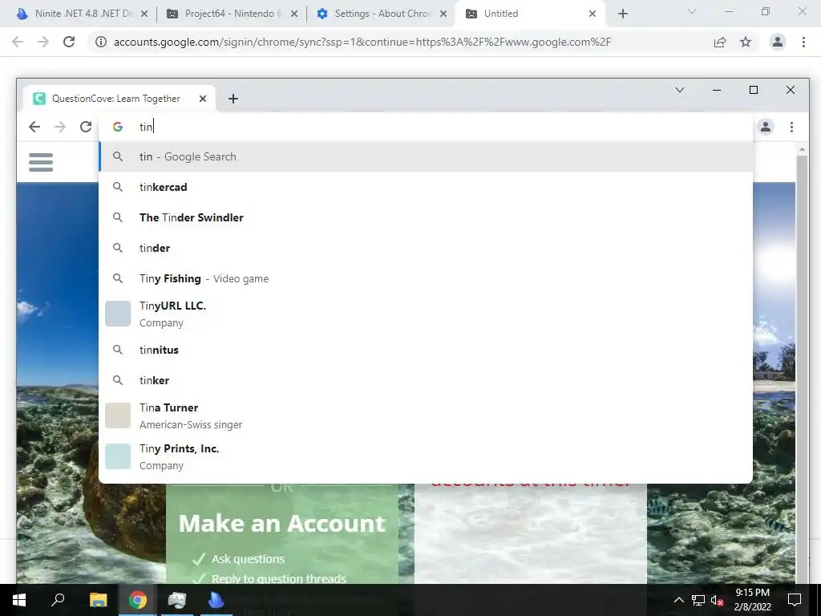Select the Untitled tab
The image size is (821, 616).
tap(529, 14)
